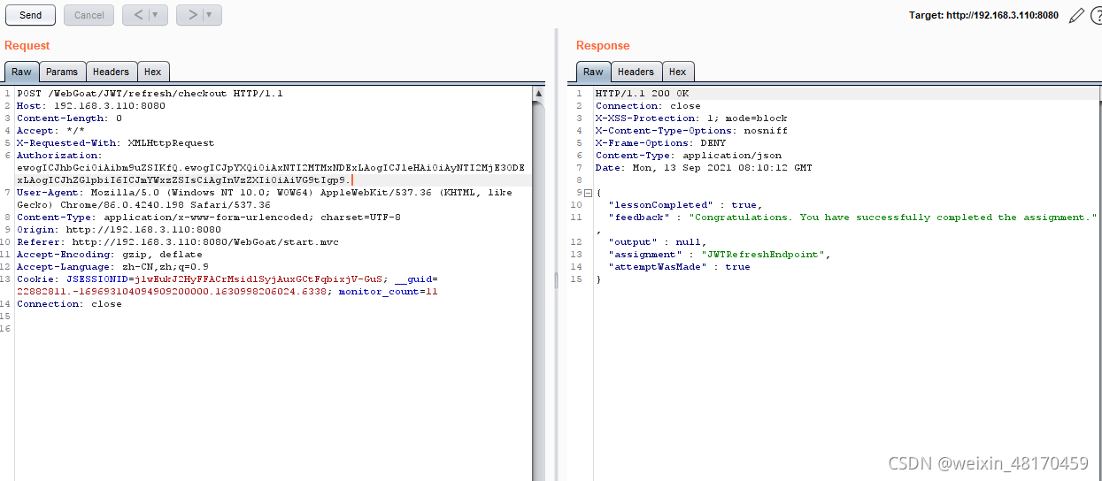The width and height of the screenshot is (1102, 481).
Task: Open the Headers tab in the Request panel
Action: click(x=111, y=73)
